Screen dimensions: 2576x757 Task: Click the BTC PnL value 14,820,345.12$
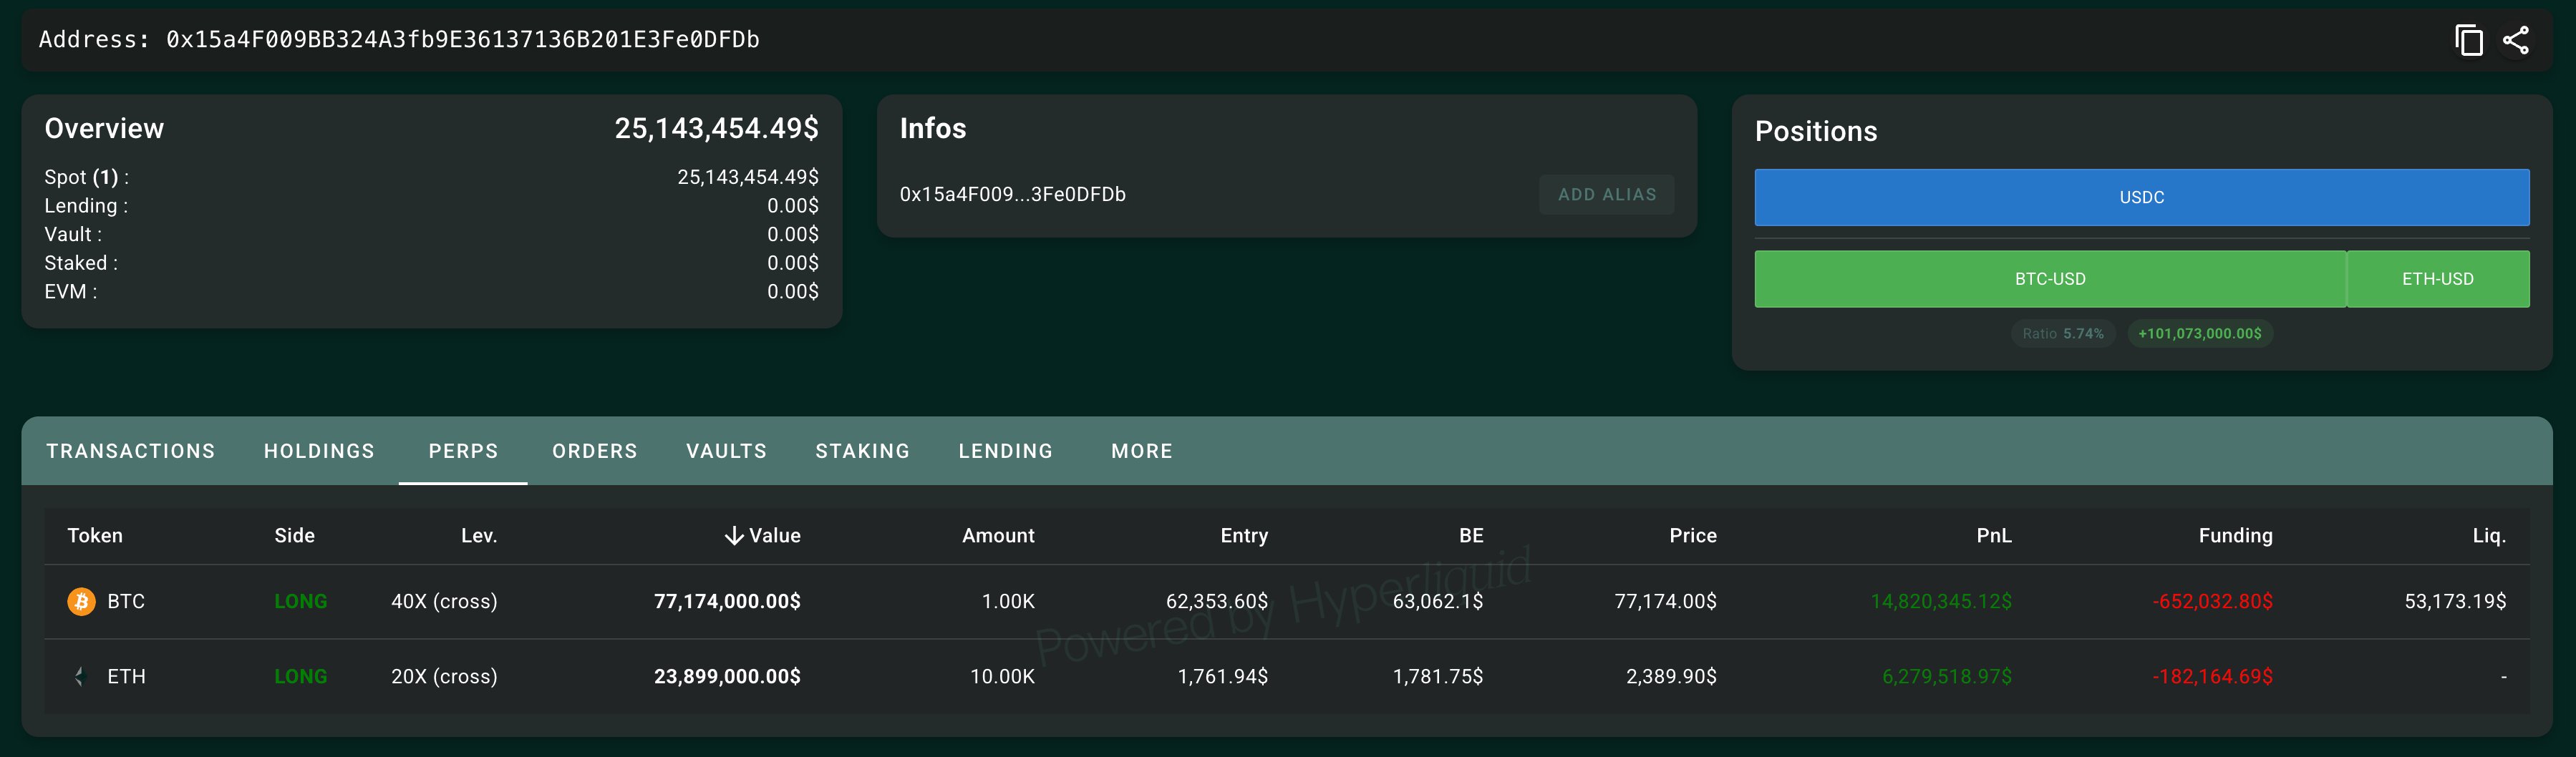[1941, 601]
